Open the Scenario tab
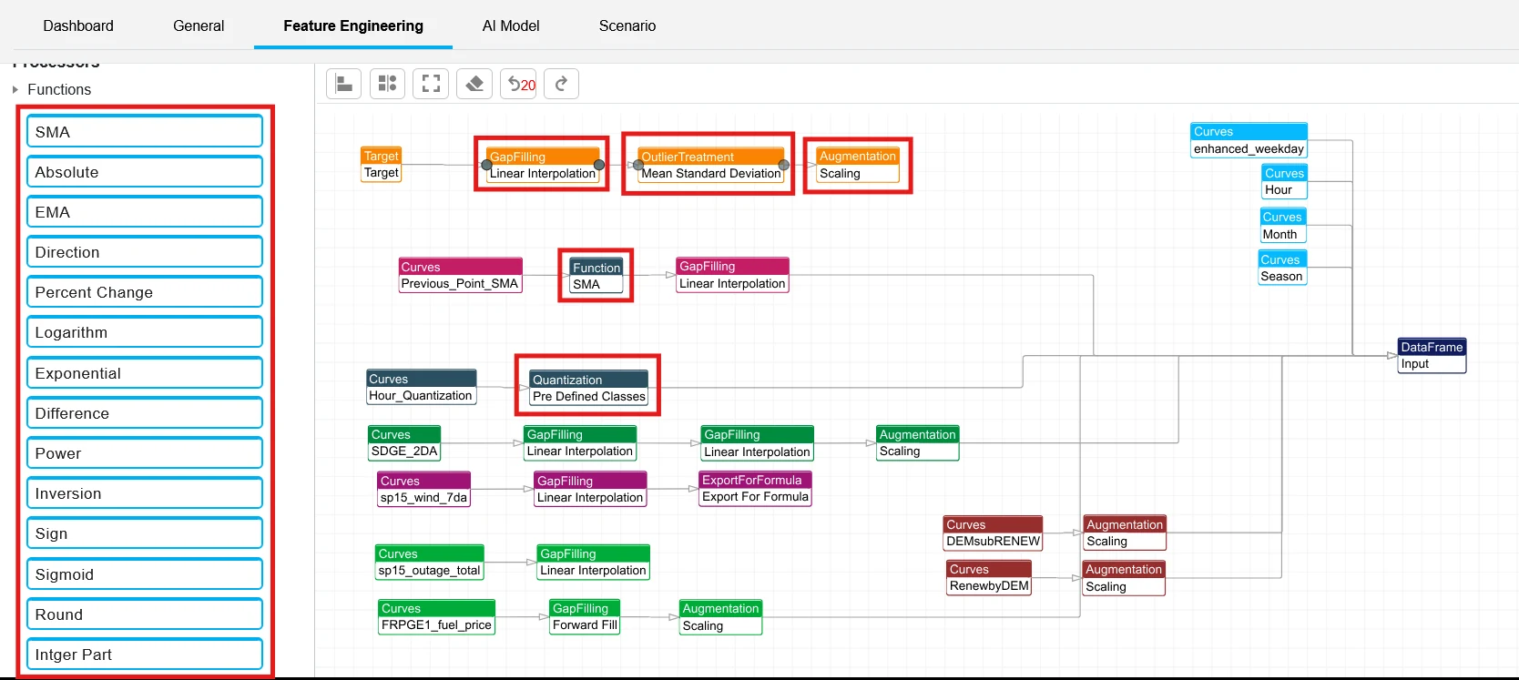The image size is (1519, 680). (627, 25)
